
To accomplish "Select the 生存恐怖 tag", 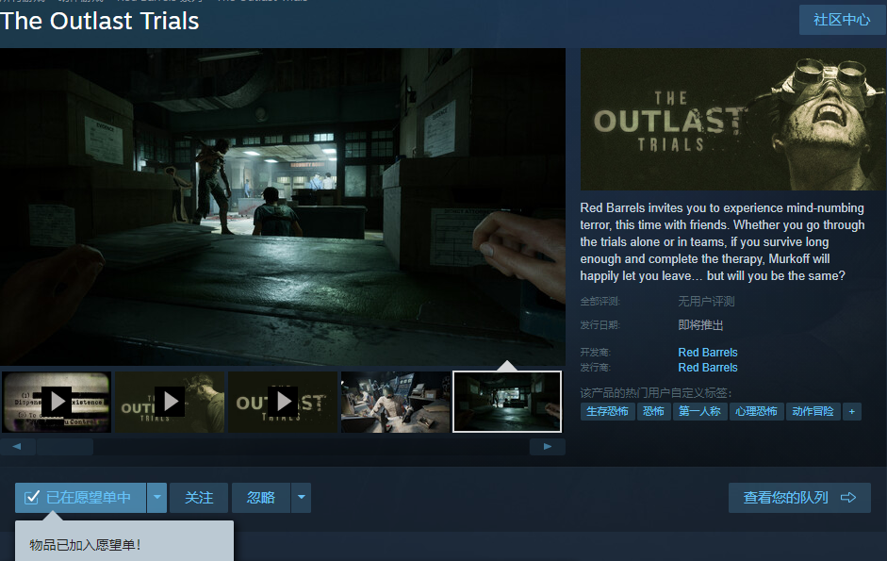I will pyautogui.click(x=608, y=411).
